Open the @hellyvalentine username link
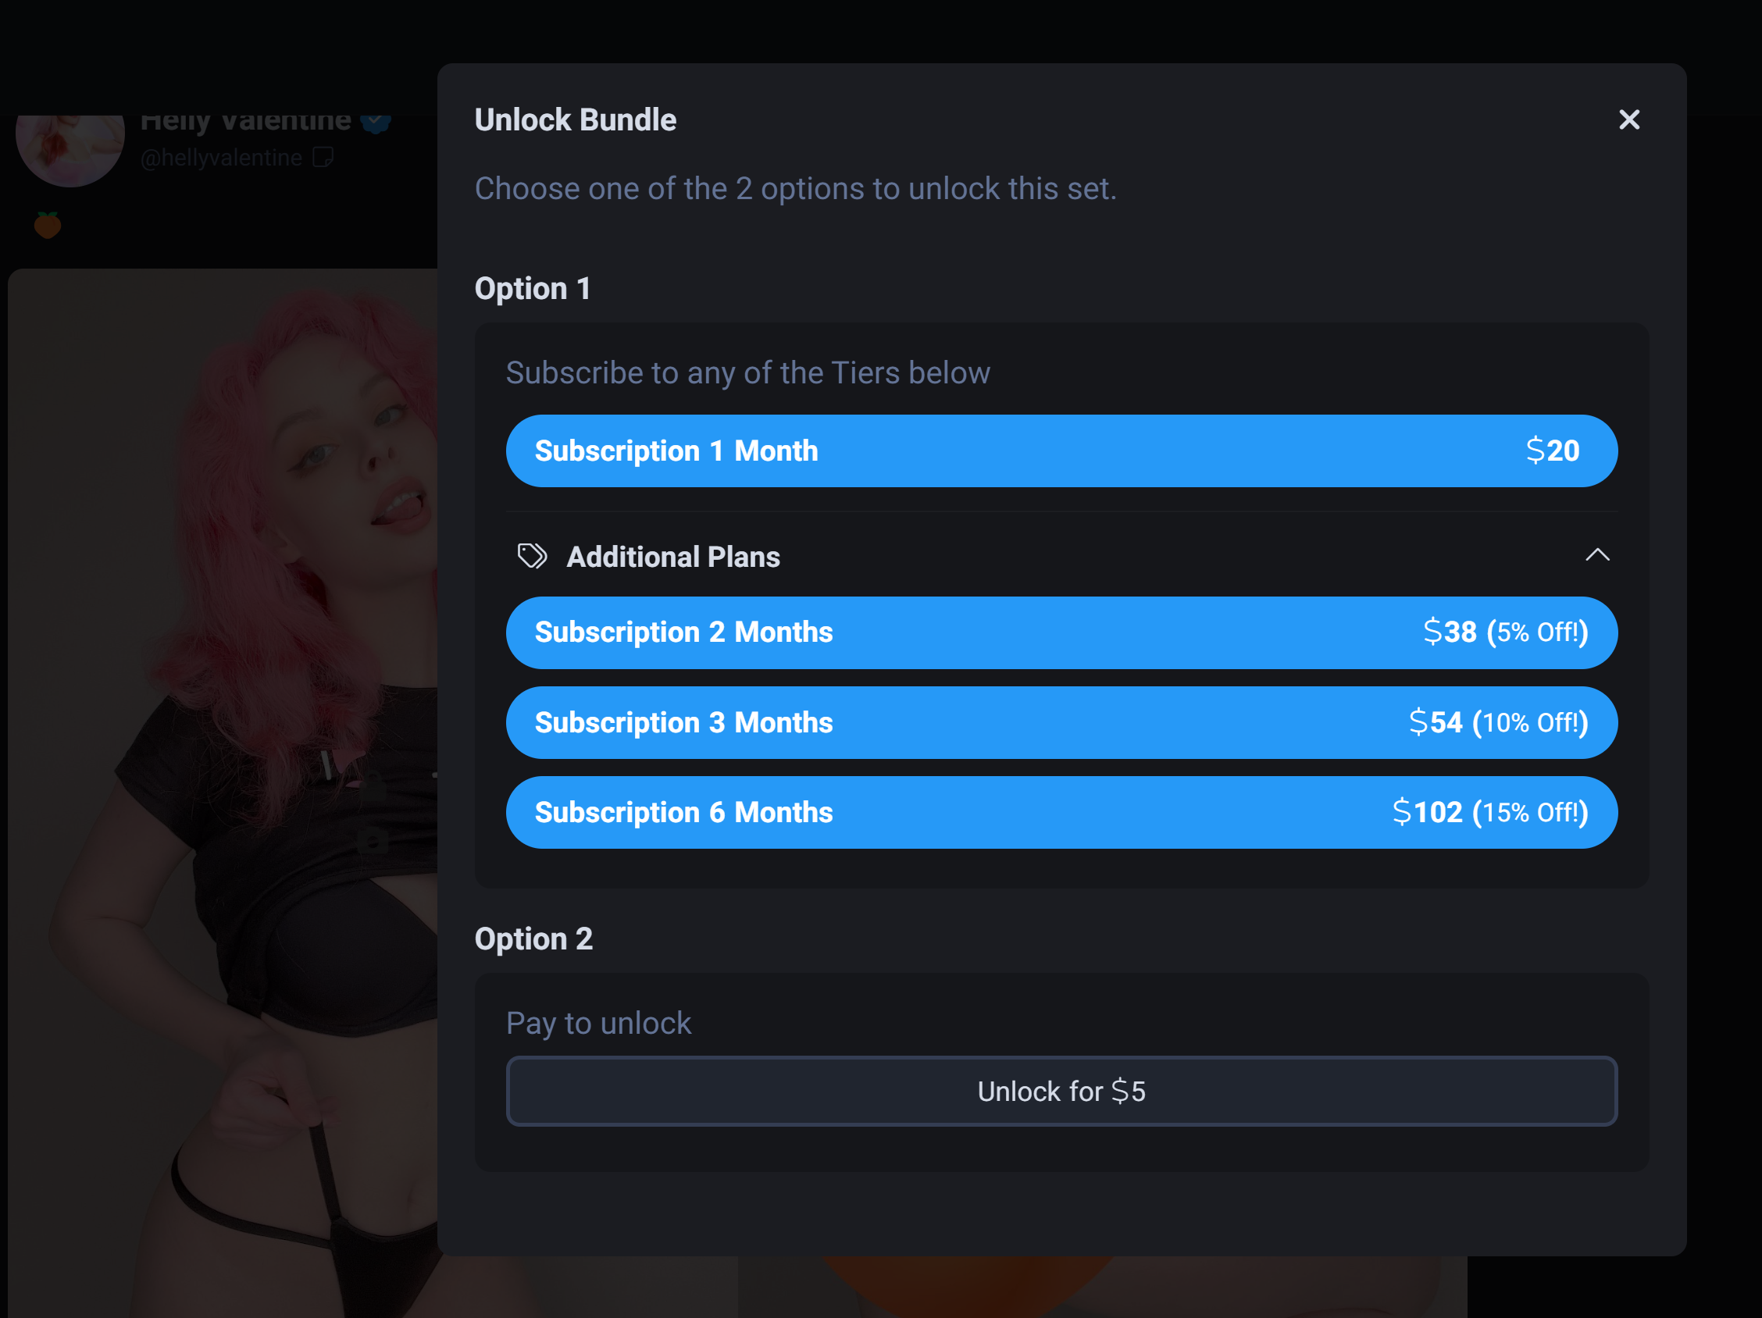 click(222, 158)
